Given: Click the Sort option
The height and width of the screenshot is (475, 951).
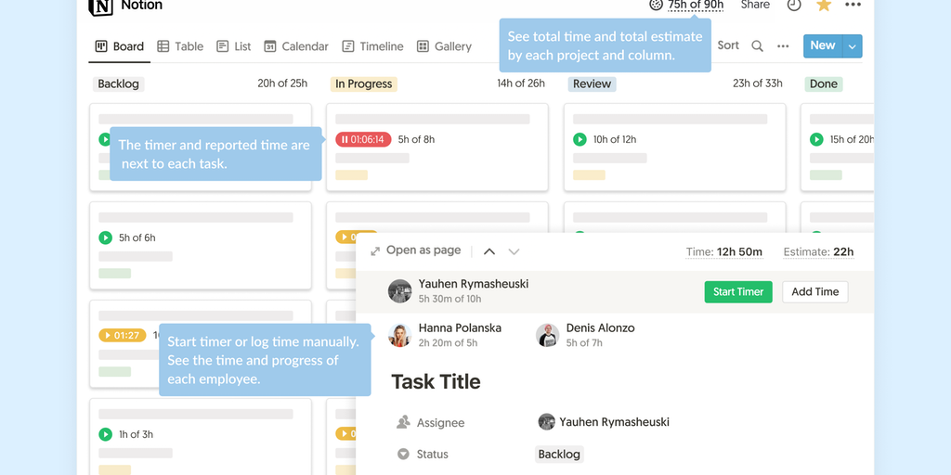Looking at the screenshot, I should 728,45.
